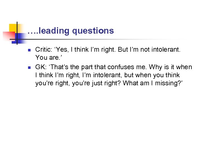The image size is (200, 150).
Task: Click the phrase 'That's the part'
Action: (69, 67)
